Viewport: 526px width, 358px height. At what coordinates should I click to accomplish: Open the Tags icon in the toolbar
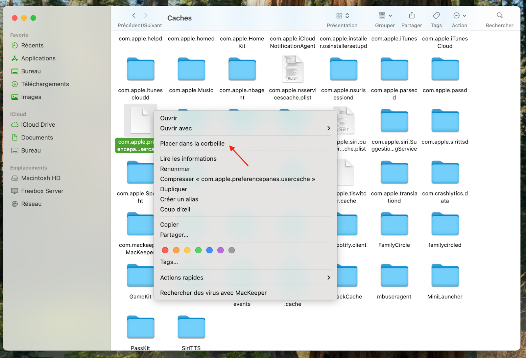pyautogui.click(x=436, y=15)
